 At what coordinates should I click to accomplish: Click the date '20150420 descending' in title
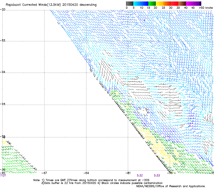(x=80, y=5)
